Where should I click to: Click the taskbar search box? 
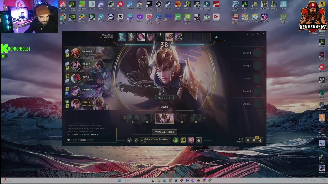coord(136,180)
